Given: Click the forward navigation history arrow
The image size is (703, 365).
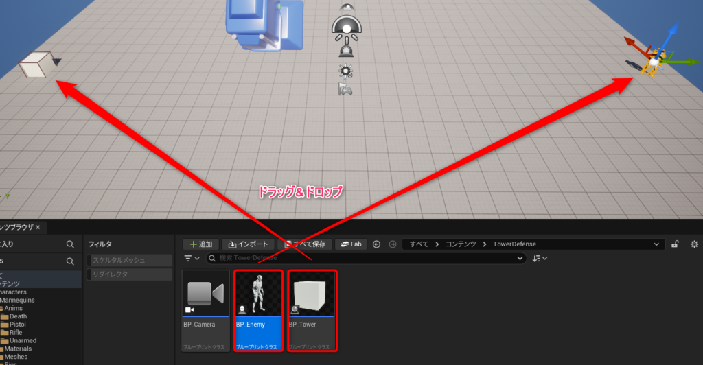Looking at the screenshot, I should click(392, 244).
